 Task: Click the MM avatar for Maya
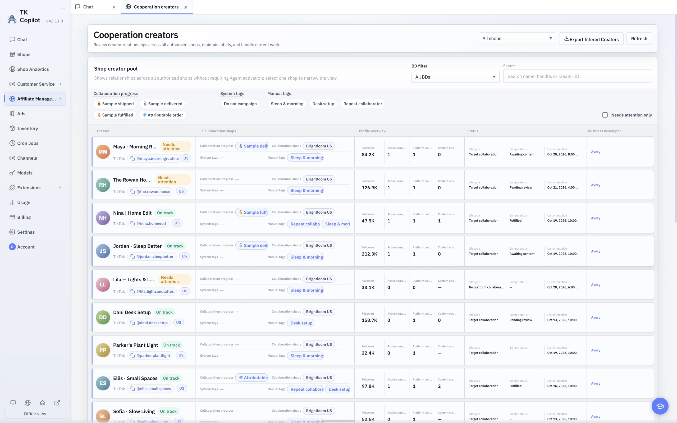[x=103, y=152]
